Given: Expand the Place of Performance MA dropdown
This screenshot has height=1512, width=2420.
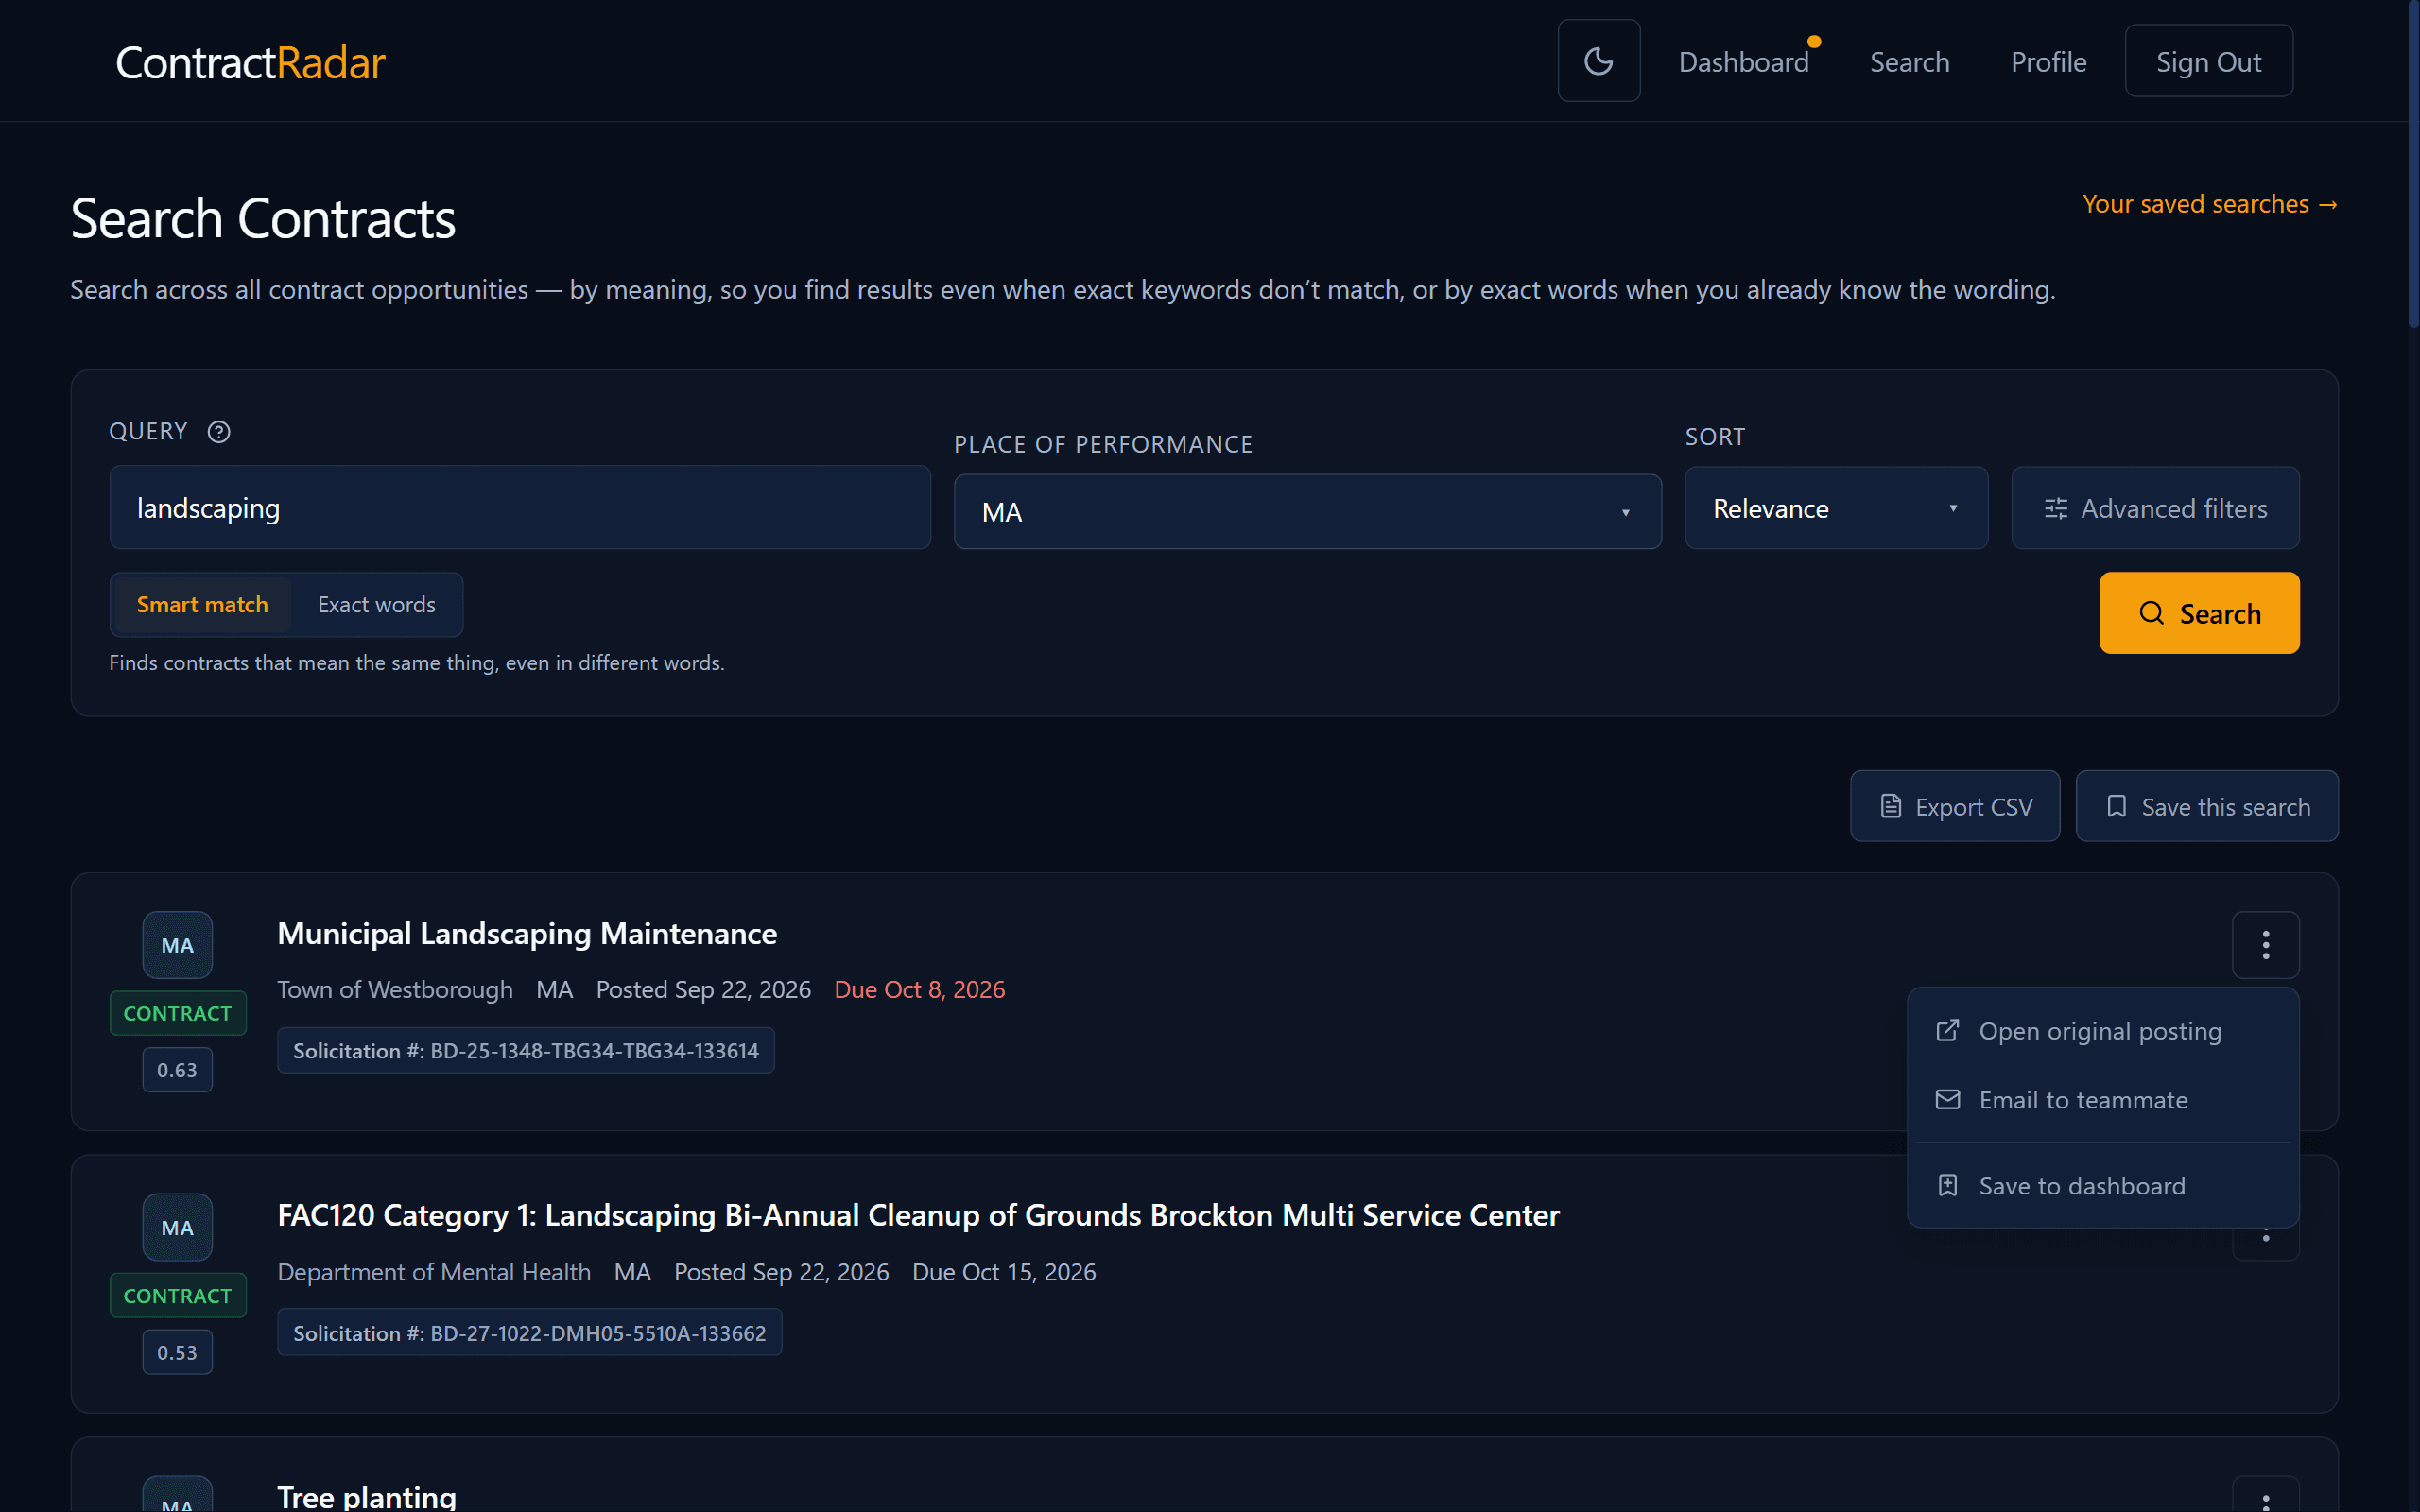Looking at the screenshot, I should [x=1307, y=512].
